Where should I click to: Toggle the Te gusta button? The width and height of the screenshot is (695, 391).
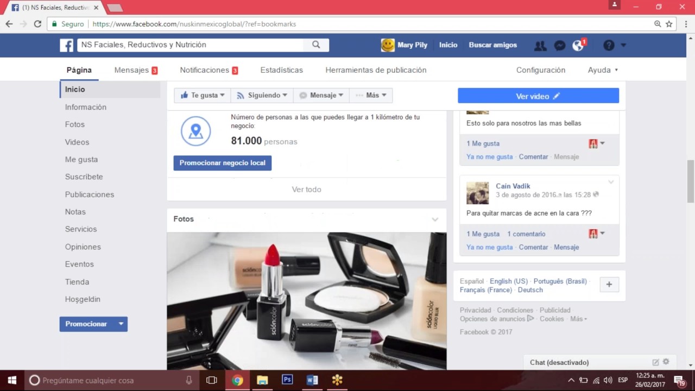click(202, 95)
